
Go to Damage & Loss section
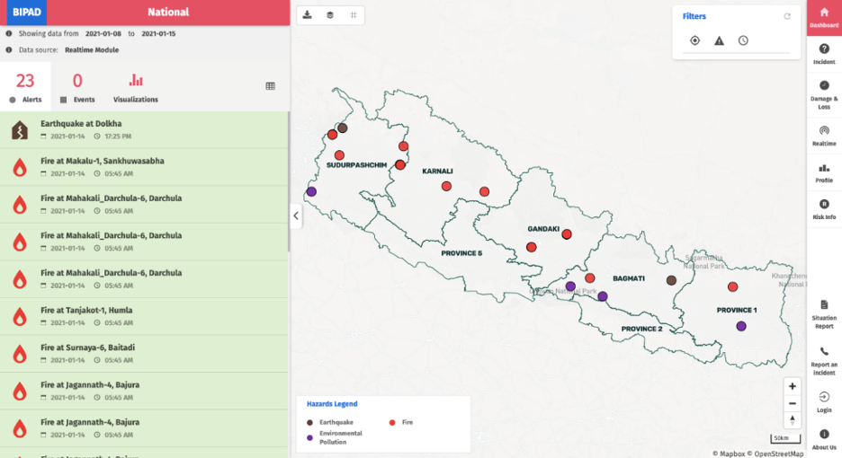824,95
